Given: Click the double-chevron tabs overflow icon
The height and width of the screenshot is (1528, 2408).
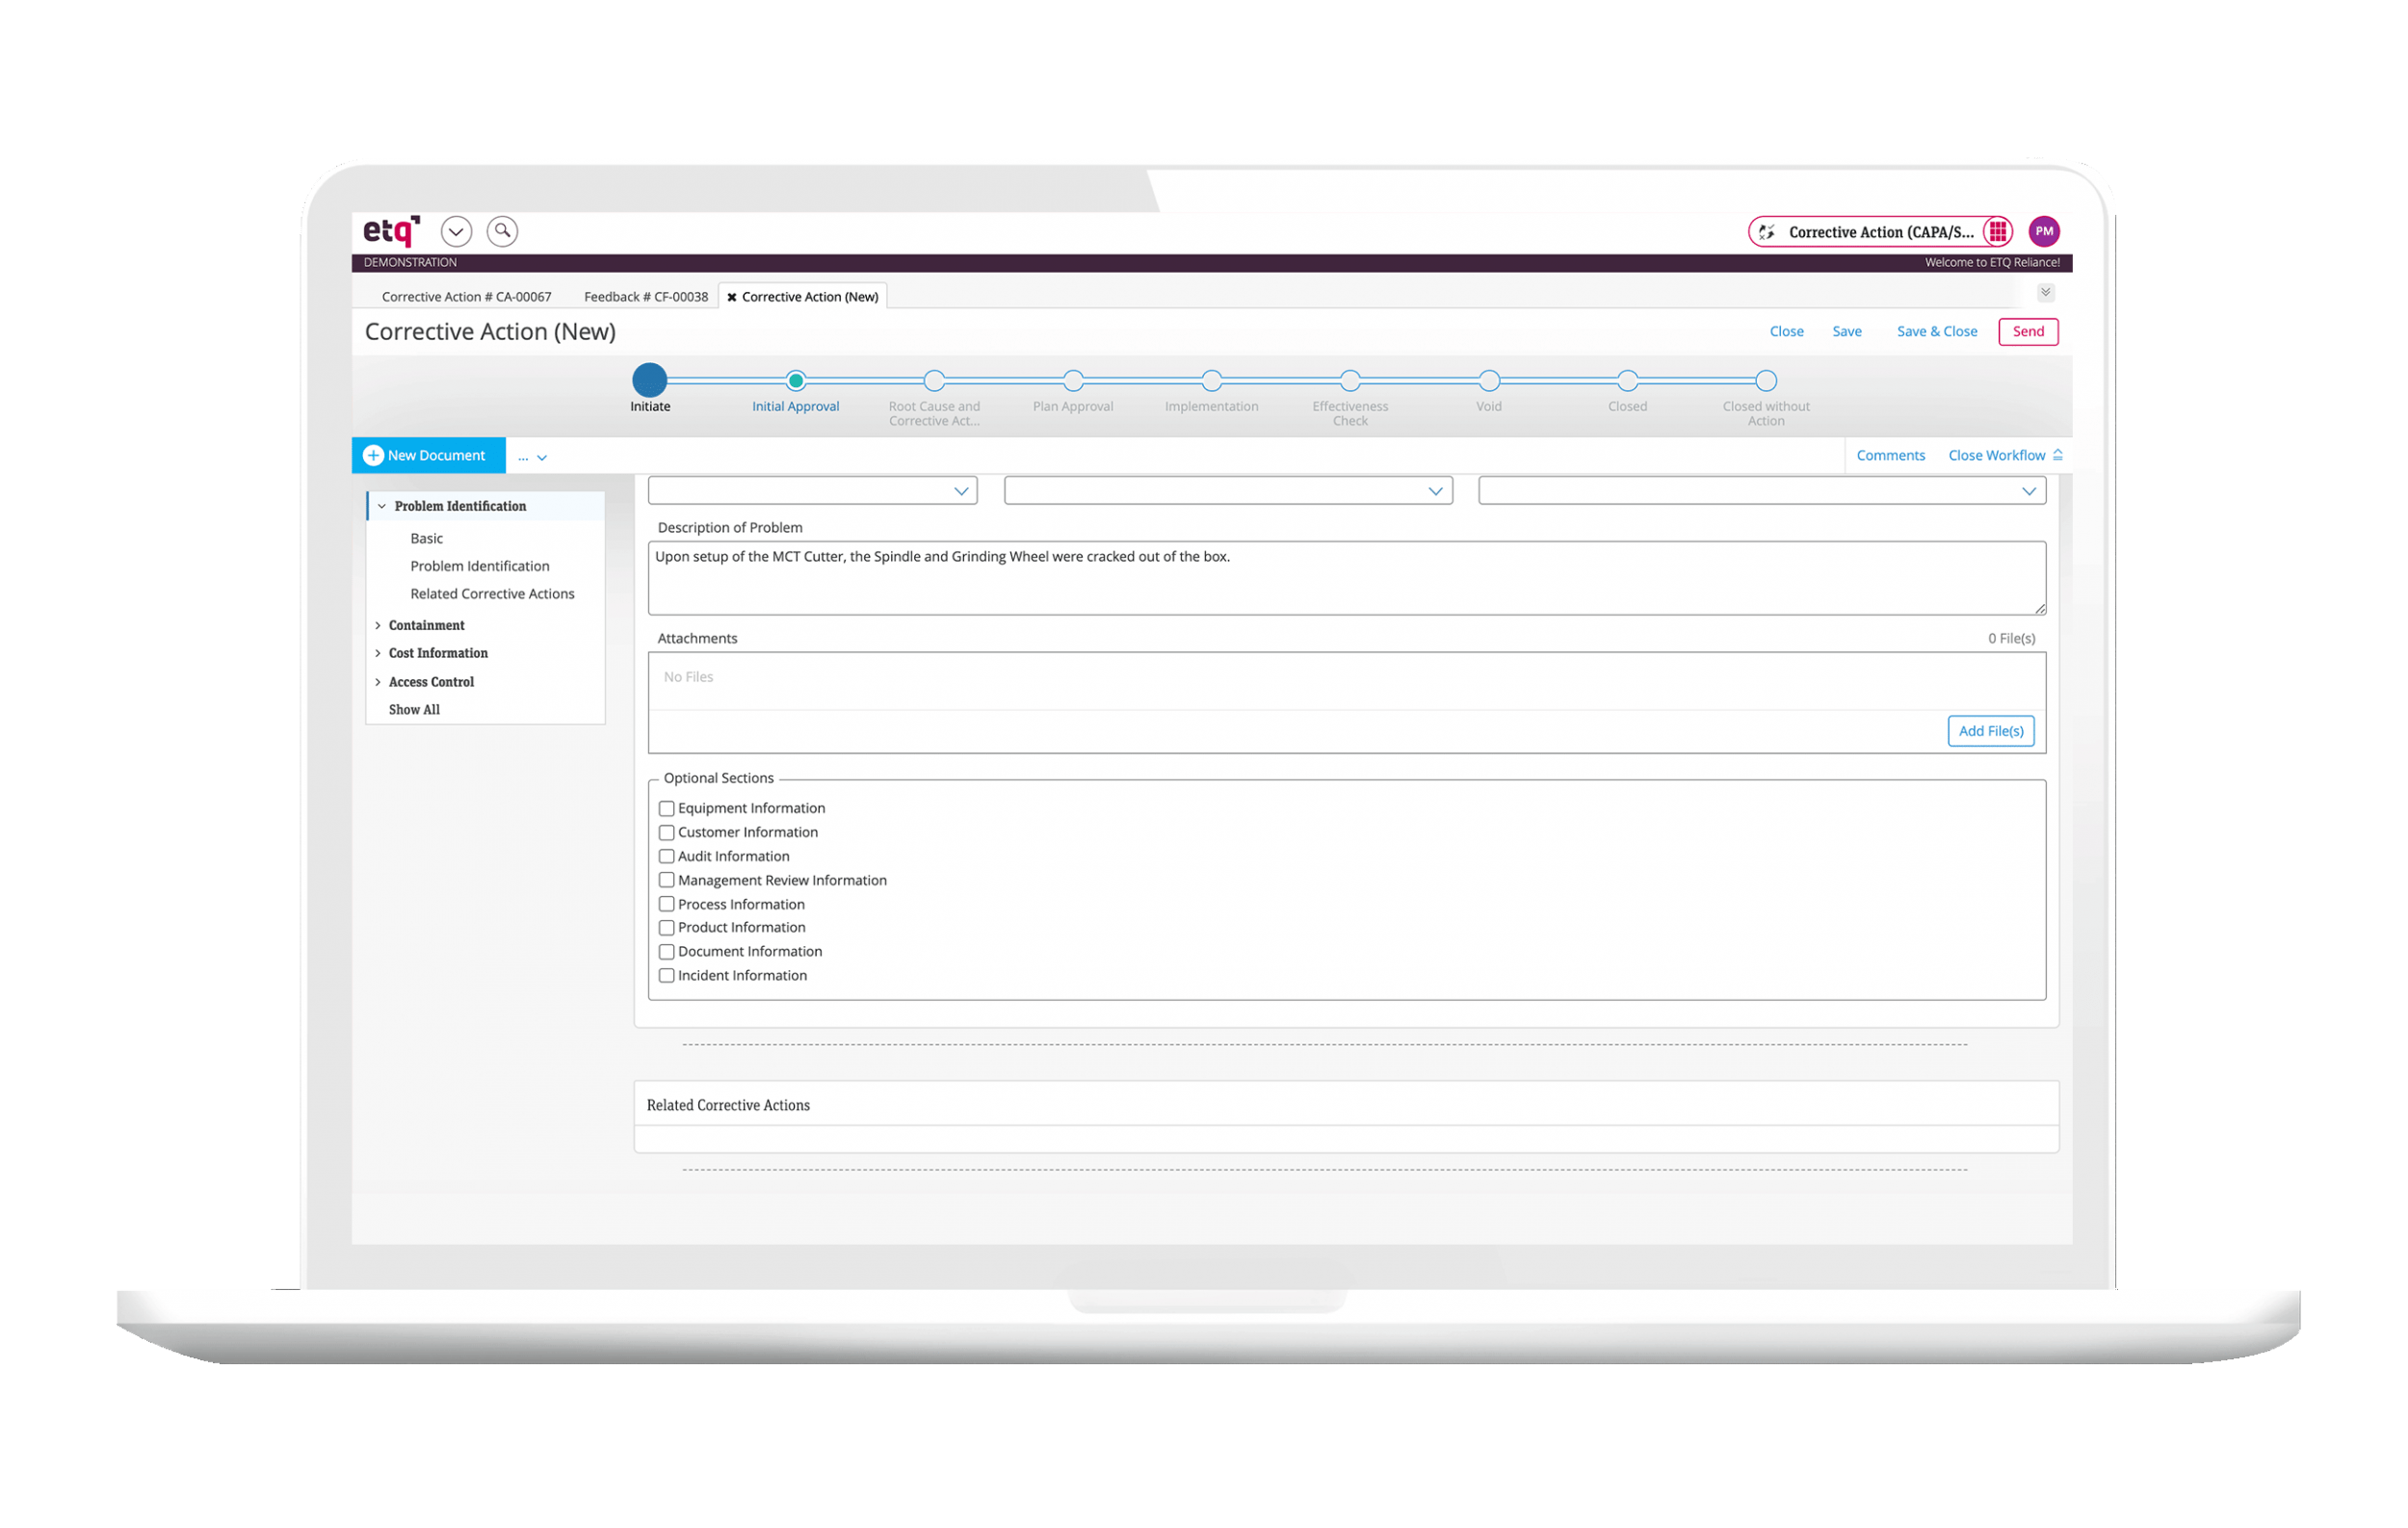Looking at the screenshot, I should (x=2045, y=293).
